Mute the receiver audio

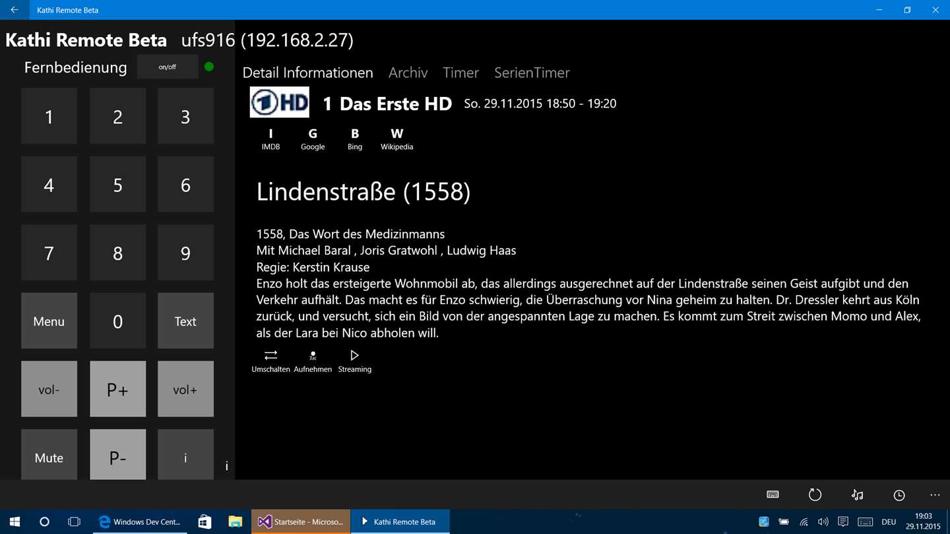(x=49, y=455)
